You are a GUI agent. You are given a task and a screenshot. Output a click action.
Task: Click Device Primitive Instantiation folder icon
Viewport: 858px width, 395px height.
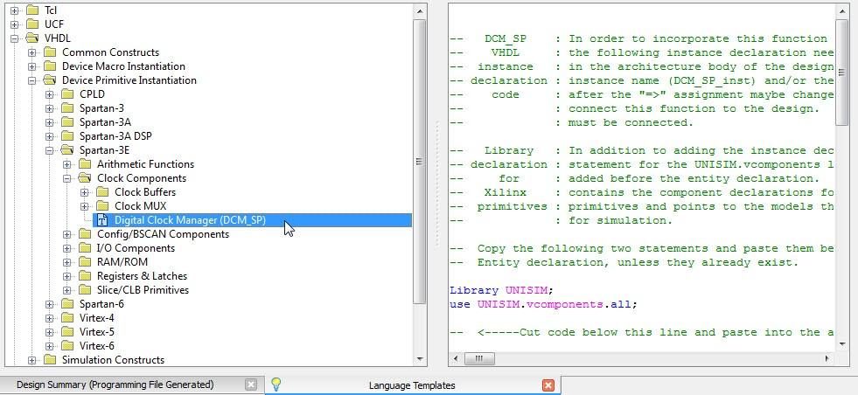point(50,80)
